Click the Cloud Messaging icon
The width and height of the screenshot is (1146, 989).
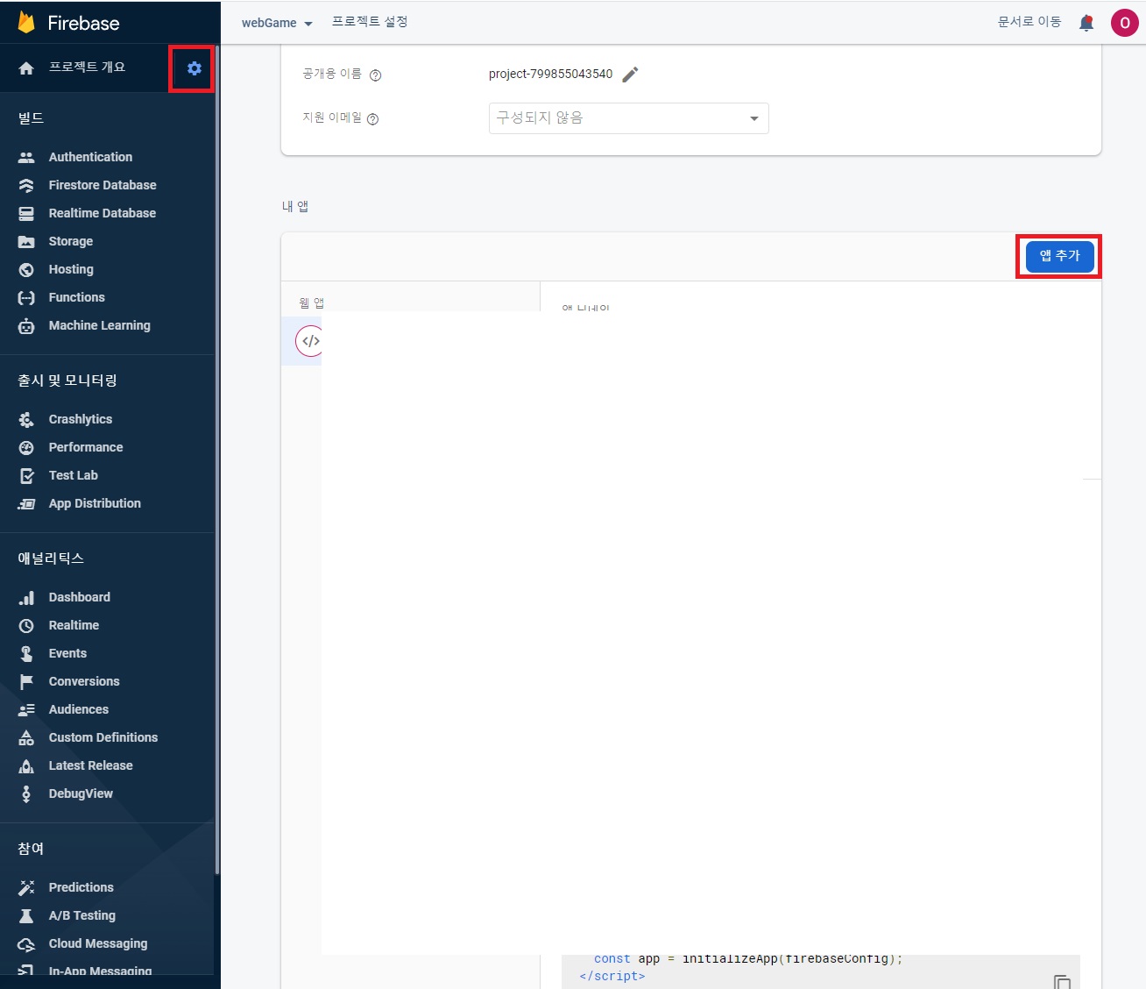click(x=26, y=943)
